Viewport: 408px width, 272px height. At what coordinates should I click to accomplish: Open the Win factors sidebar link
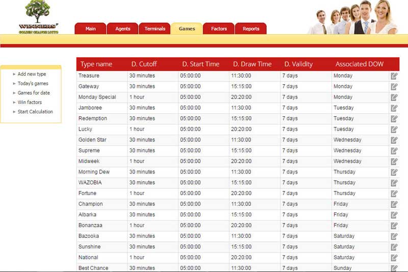30,103
